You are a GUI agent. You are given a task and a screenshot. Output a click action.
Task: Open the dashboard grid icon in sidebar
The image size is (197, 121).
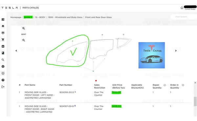3,19
